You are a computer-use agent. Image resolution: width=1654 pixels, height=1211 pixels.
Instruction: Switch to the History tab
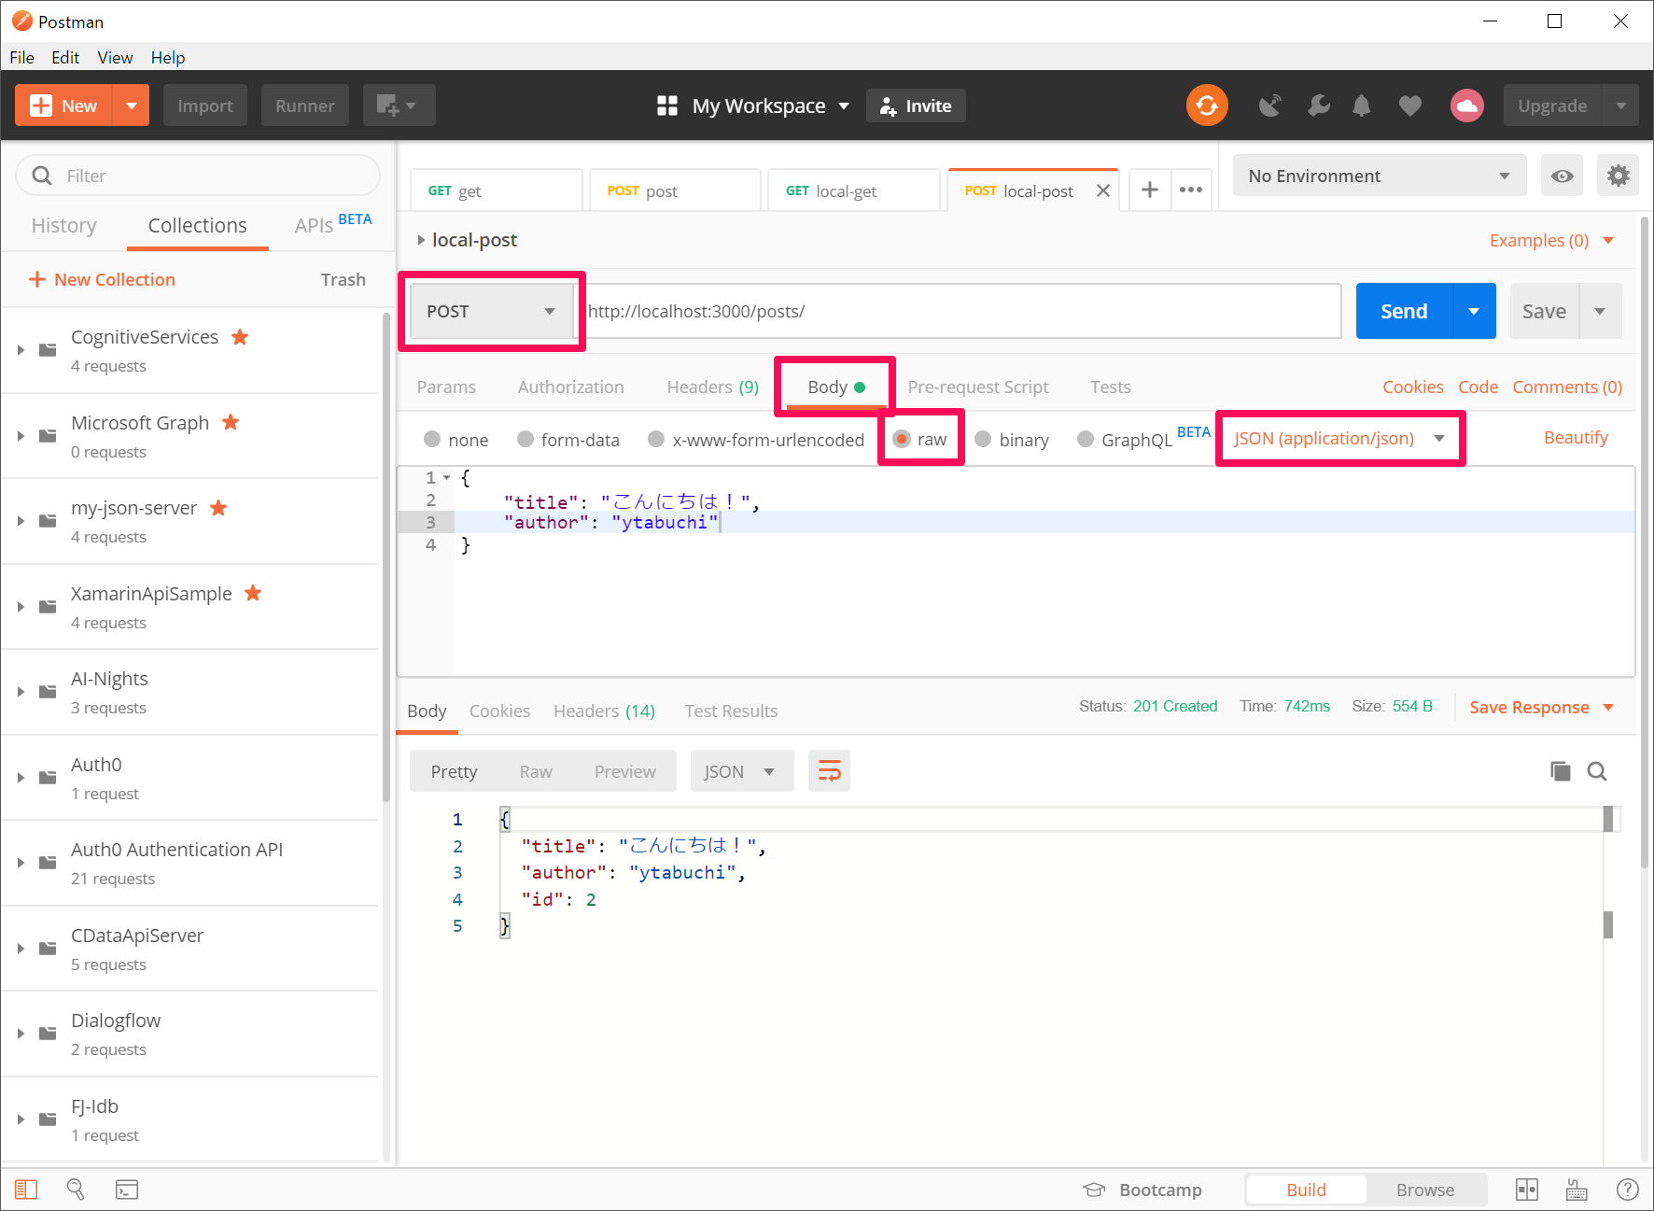point(63,225)
